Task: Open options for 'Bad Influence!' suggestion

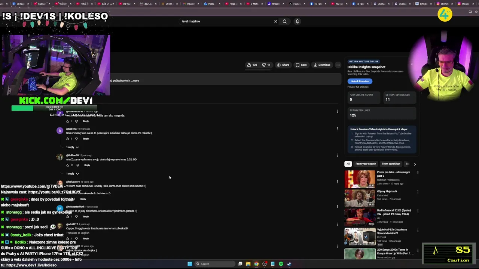Action: point(418,211)
